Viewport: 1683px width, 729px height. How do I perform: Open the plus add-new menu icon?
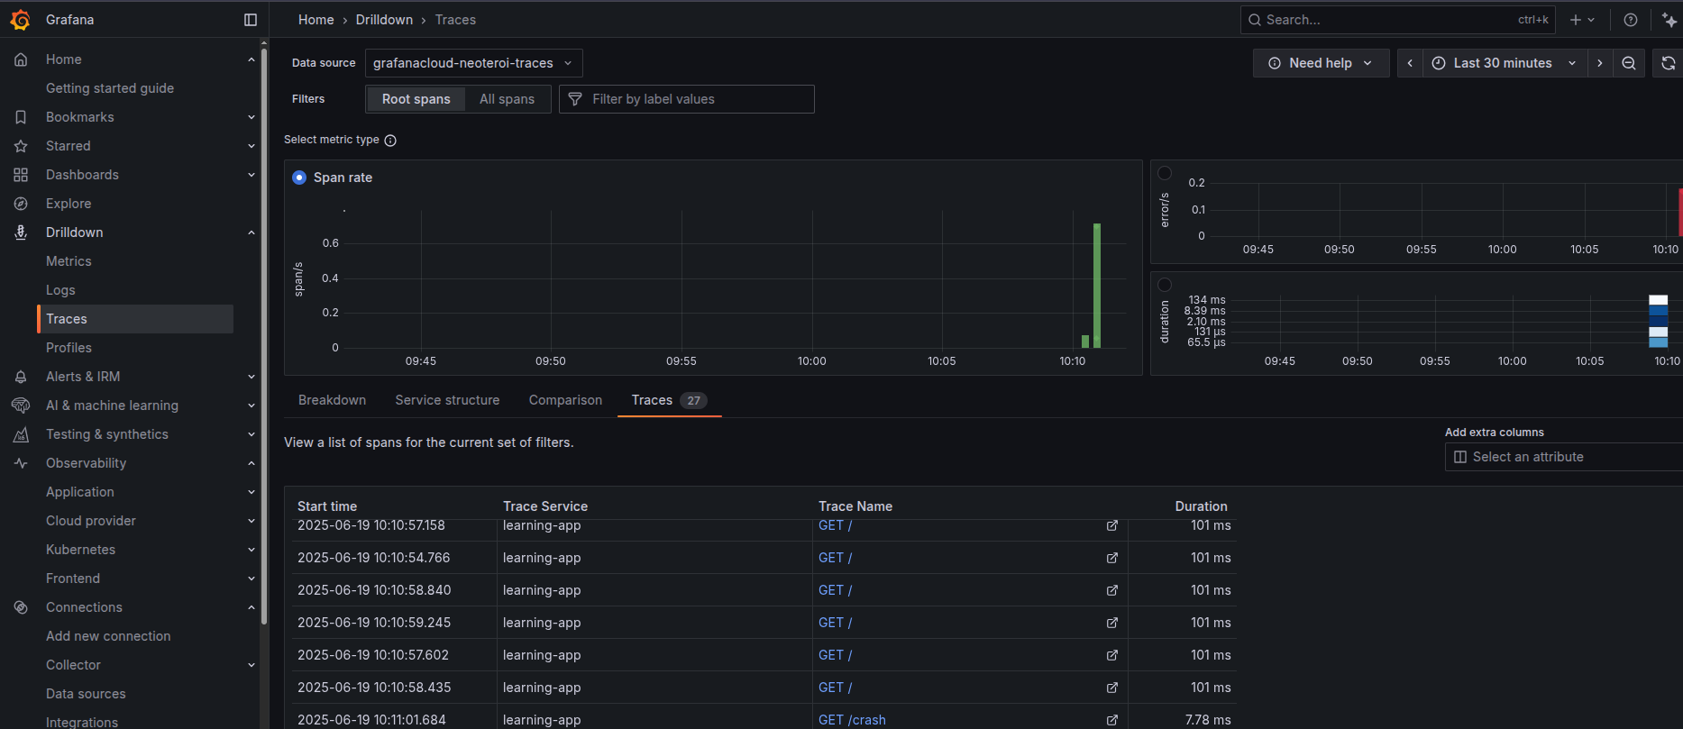pos(1582,20)
